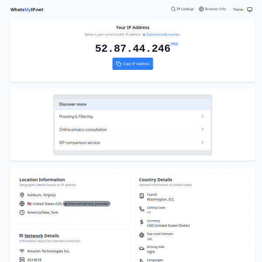Select the IP address 52.87.44.246

133,48
